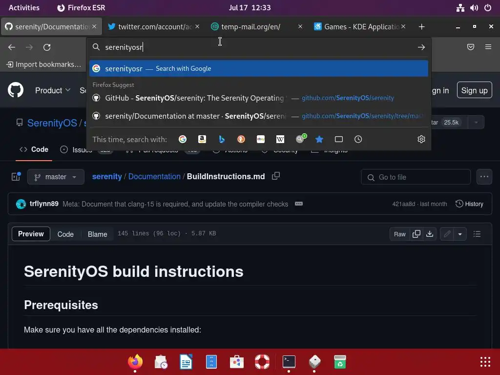The image size is (500, 375).
Task: Select the serenity/Documentation tab
Action: tap(52, 27)
